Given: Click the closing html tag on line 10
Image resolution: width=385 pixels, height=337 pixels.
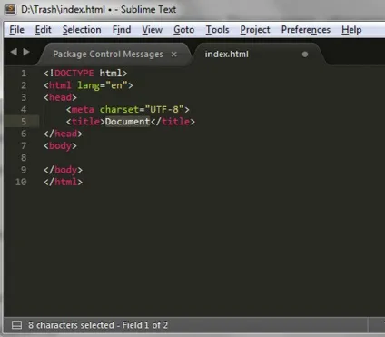Looking at the screenshot, I should tap(63, 182).
